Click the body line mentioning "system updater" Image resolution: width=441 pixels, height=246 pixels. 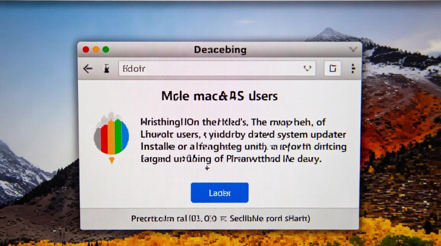tap(243, 134)
